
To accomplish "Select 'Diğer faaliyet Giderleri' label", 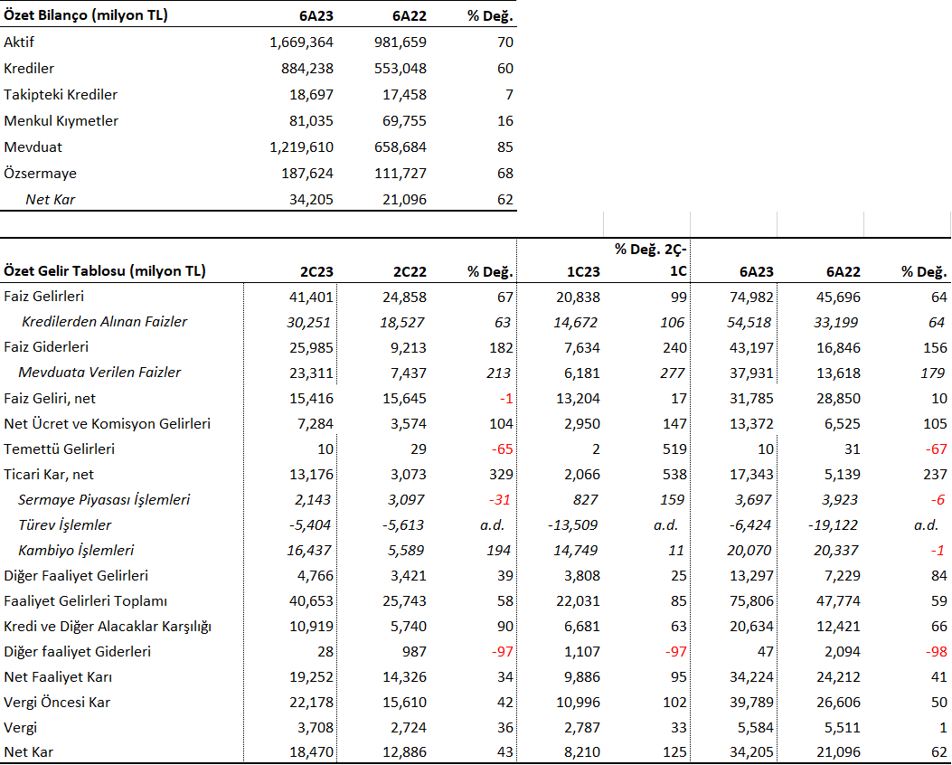I will [x=77, y=651].
